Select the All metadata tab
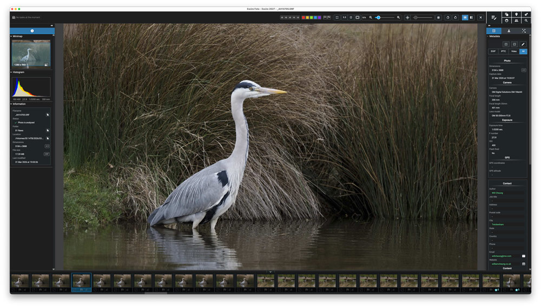 (523, 51)
